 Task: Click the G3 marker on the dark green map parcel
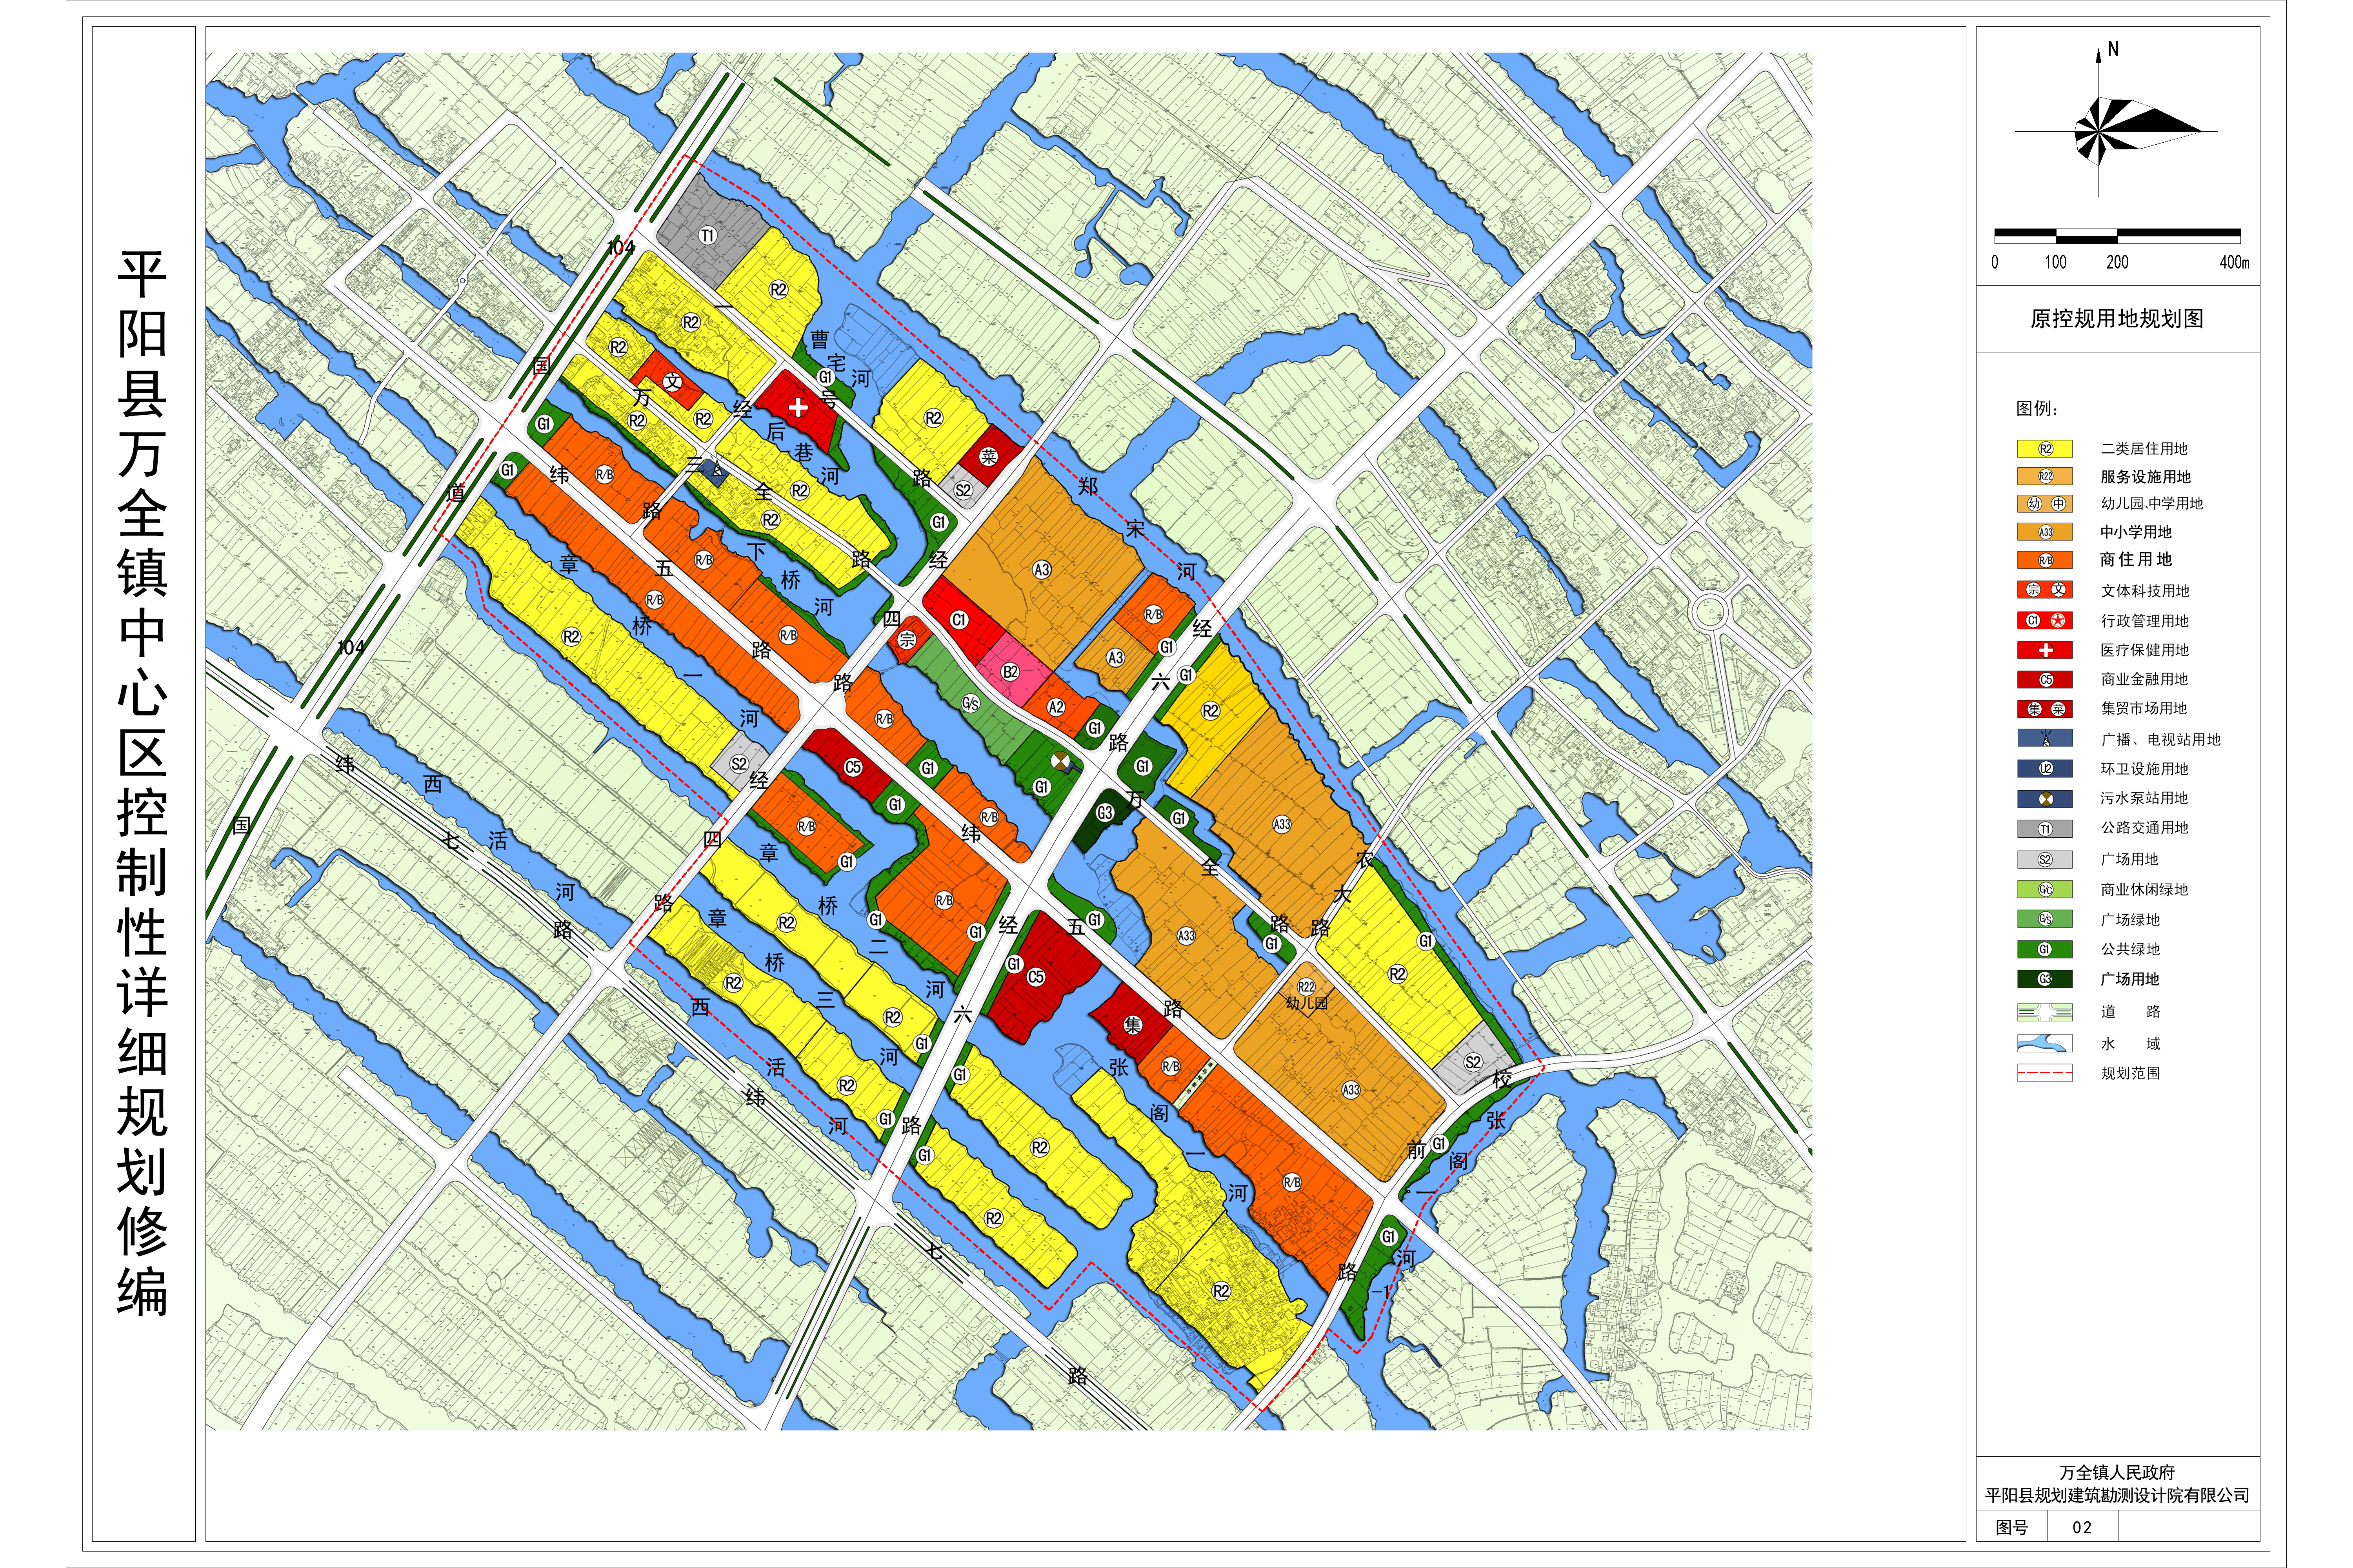(1104, 813)
